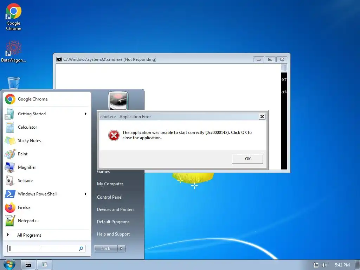
Task: Open volume speaker tray icon
Action: (324, 265)
